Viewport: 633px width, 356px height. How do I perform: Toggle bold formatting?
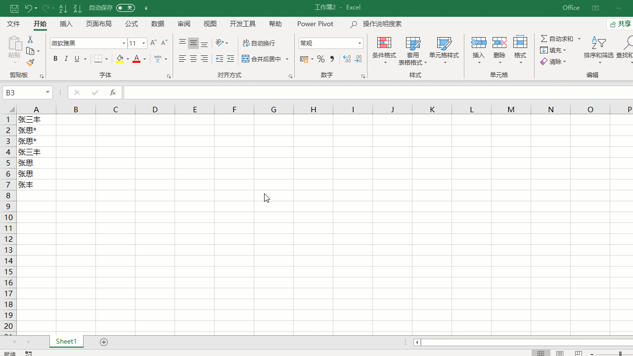pos(55,59)
